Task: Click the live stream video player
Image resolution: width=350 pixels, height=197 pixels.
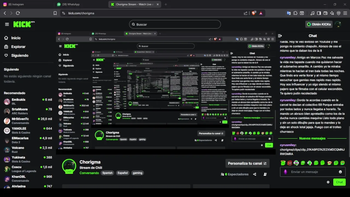Action: pos(165,92)
